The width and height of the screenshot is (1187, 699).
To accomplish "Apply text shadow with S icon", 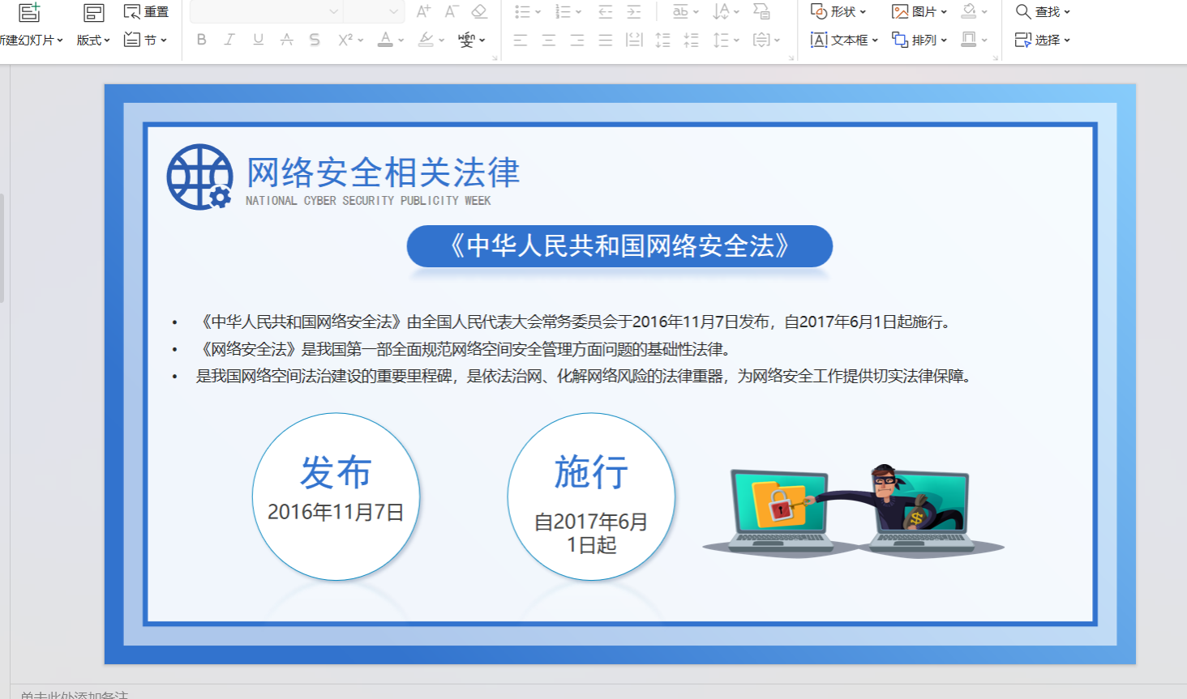I will (315, 40).
